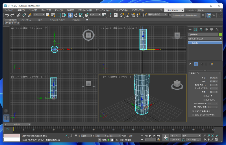226x145 pixels.
Task: Toggle the スムーズ checkbox
Action: (x=205, y=96)
